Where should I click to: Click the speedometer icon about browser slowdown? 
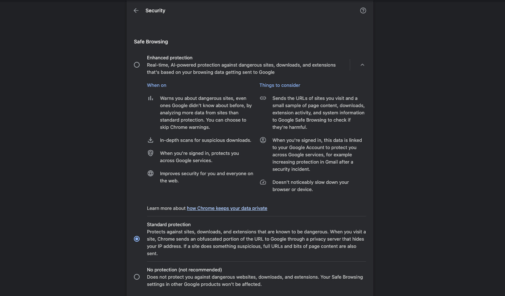coord(263,182)
